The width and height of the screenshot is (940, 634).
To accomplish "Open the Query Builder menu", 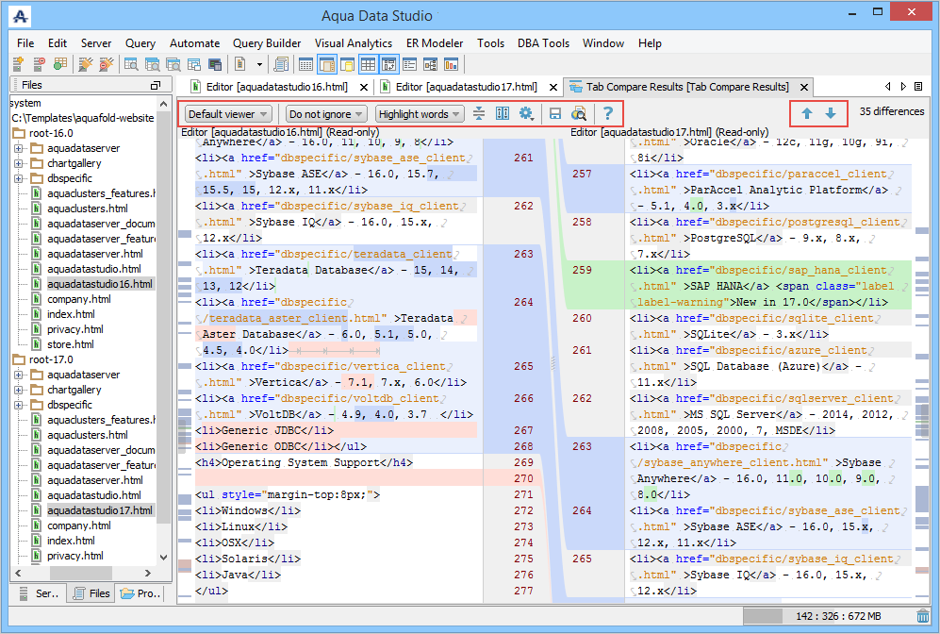I will 267,43.
